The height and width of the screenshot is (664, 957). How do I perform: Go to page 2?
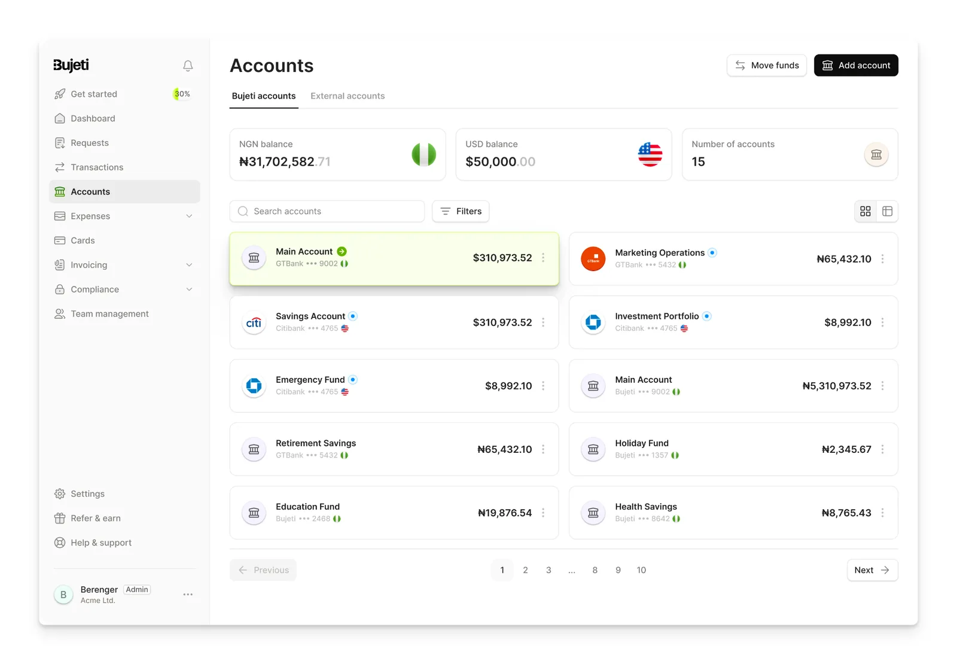[525, 570]
